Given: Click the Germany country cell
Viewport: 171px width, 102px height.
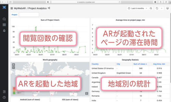Looking at the screenshot, I should click(x=96, y=91).
